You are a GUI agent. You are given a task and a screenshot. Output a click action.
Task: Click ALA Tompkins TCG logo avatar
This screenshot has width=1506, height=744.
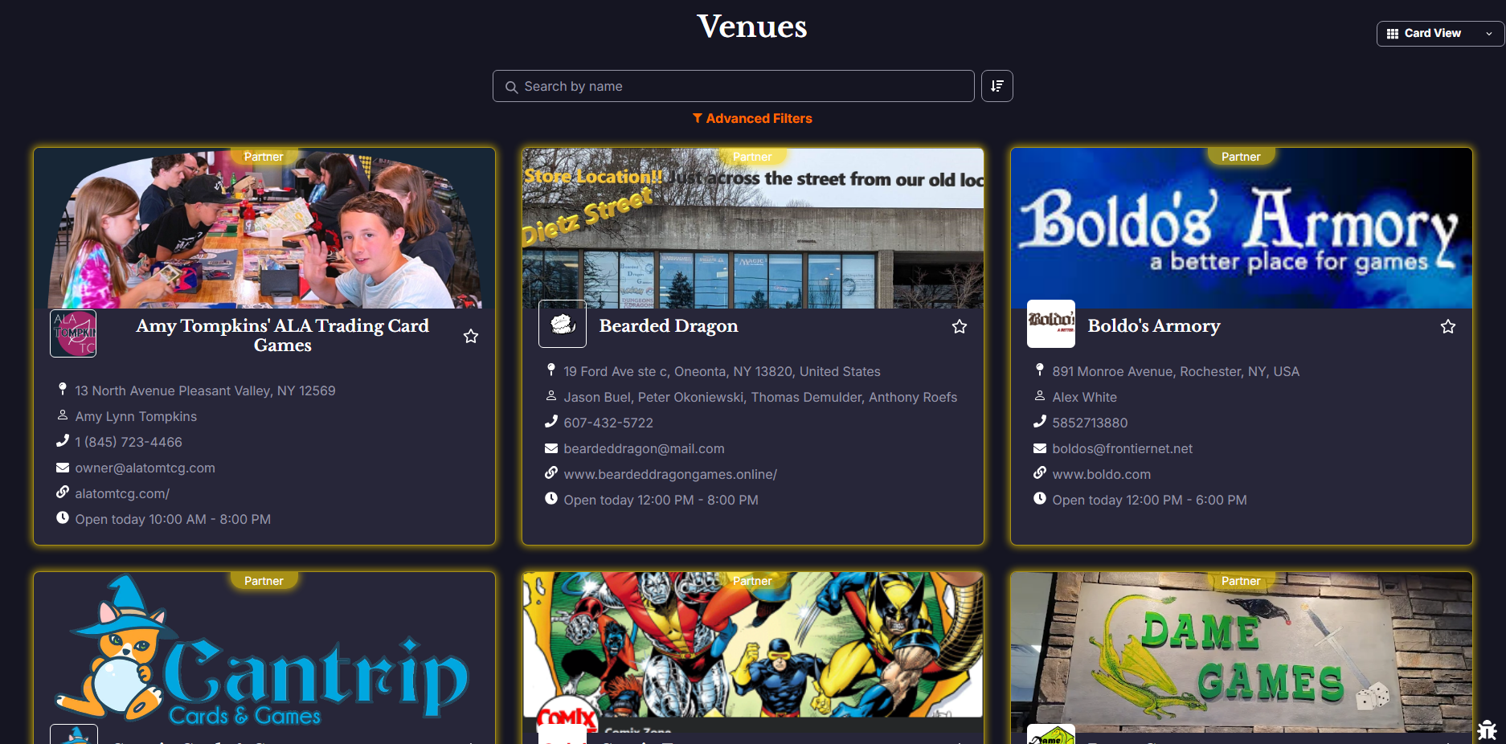point(73,333)
